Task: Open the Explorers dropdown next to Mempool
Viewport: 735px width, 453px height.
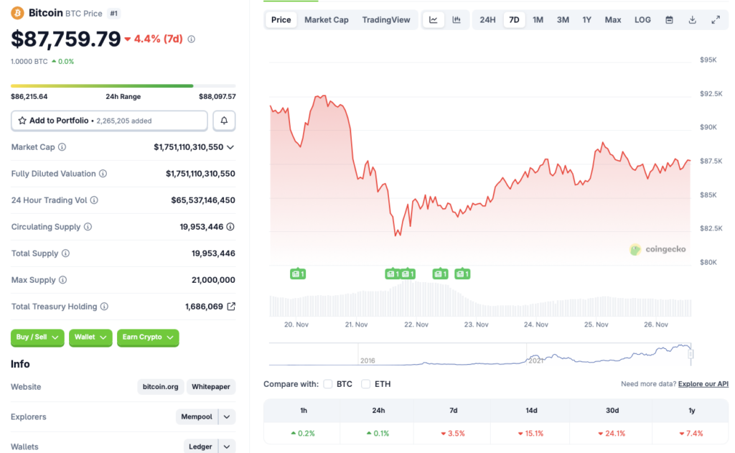Action: tap(225, 416)
